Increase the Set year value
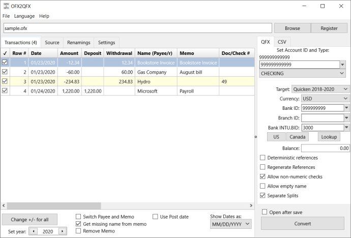351x238 pixels. [63, 231]
